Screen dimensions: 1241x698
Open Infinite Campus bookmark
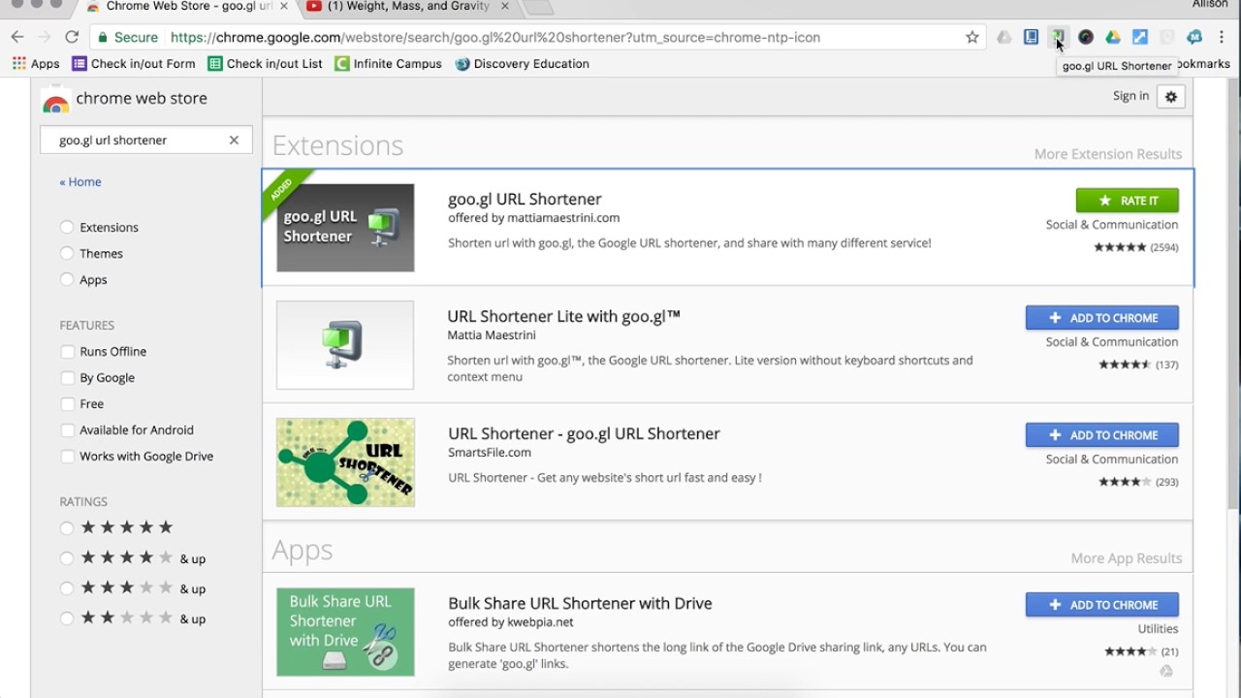388,64
